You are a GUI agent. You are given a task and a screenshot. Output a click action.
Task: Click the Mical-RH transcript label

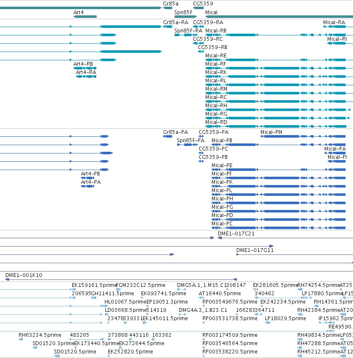(217, 106)
